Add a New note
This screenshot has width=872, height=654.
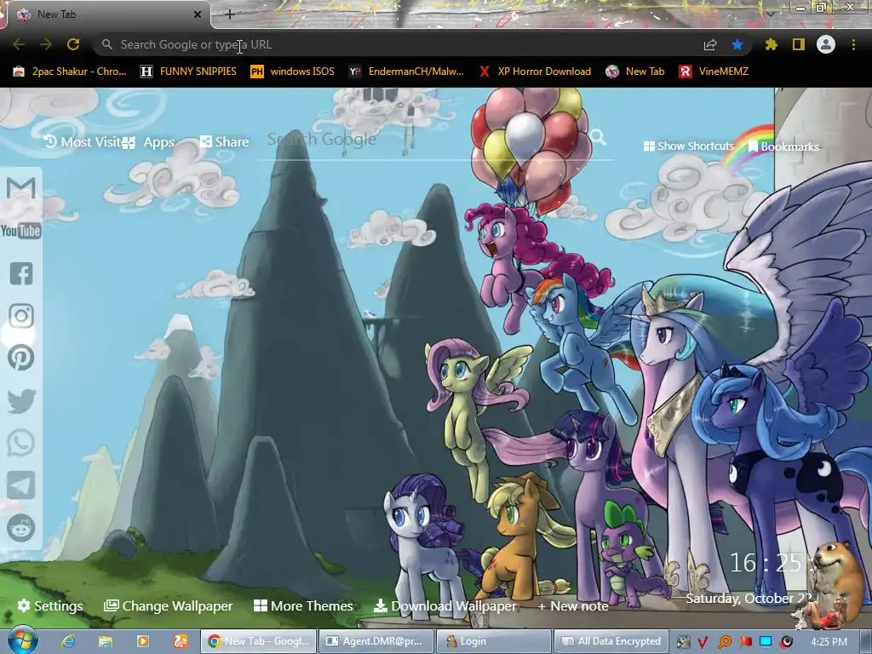pyautogui.click(x=573, y=606)
